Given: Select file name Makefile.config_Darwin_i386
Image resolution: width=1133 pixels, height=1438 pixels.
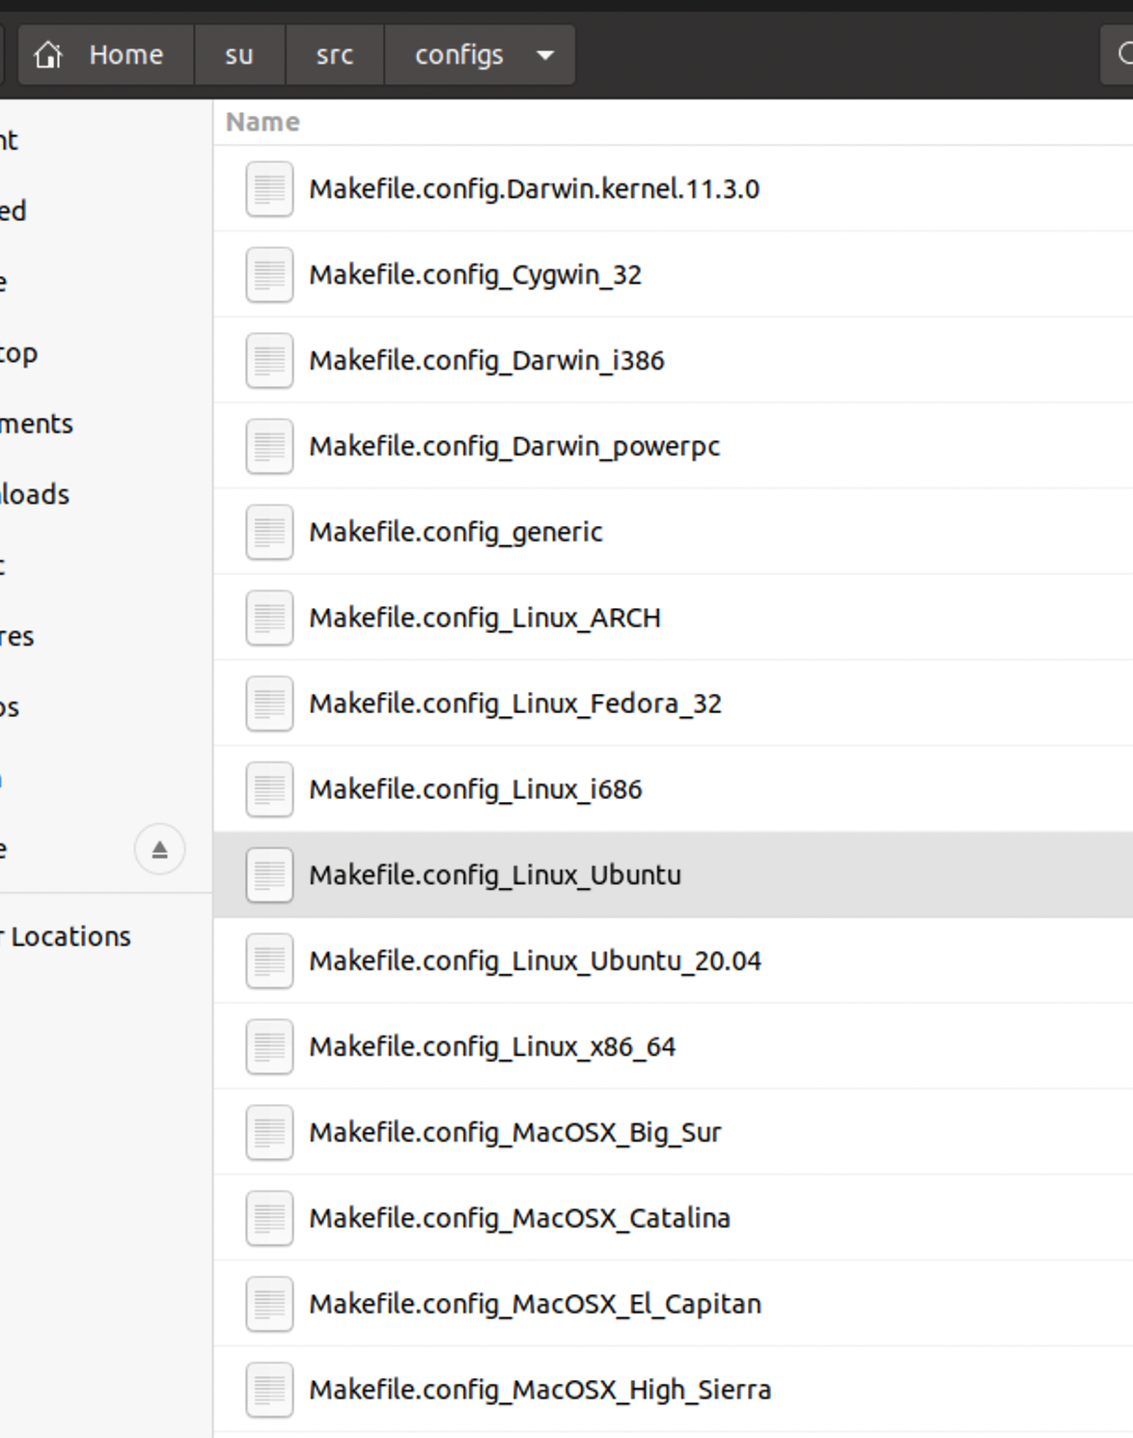Looking at the screenshot, I should coord(486,361).
